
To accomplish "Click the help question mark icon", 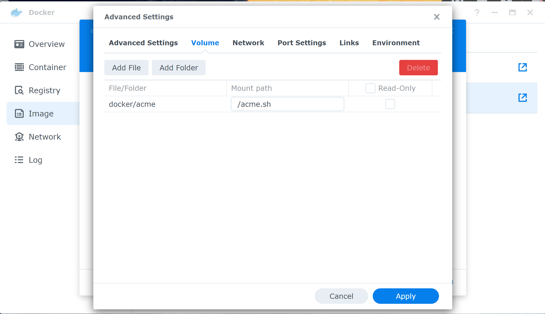I will [477, 12].
